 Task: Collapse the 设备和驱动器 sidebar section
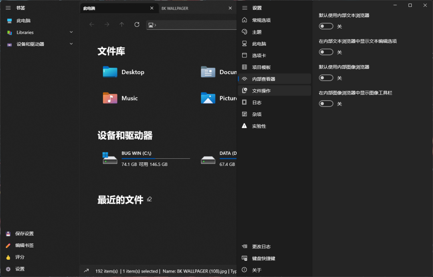click(x=71, y=44)
